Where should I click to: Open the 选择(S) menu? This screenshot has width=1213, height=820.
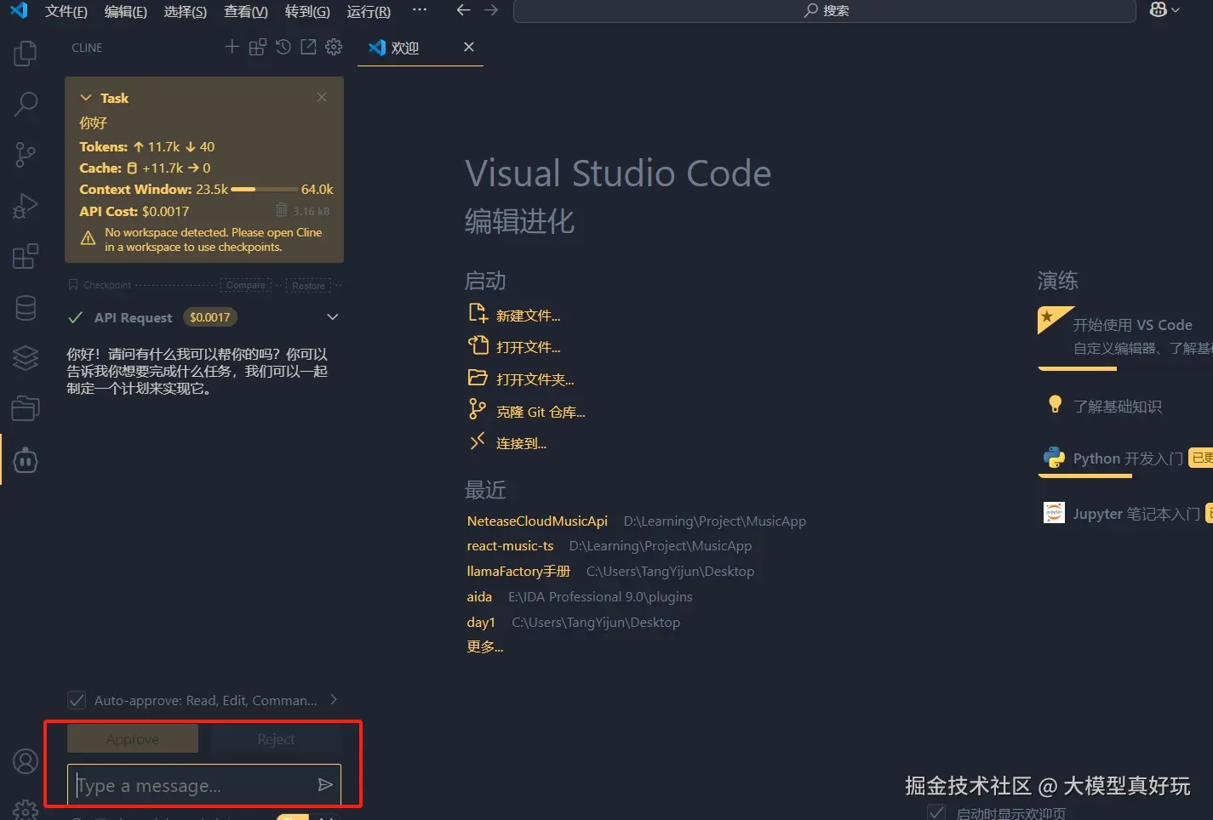[186, 11]
